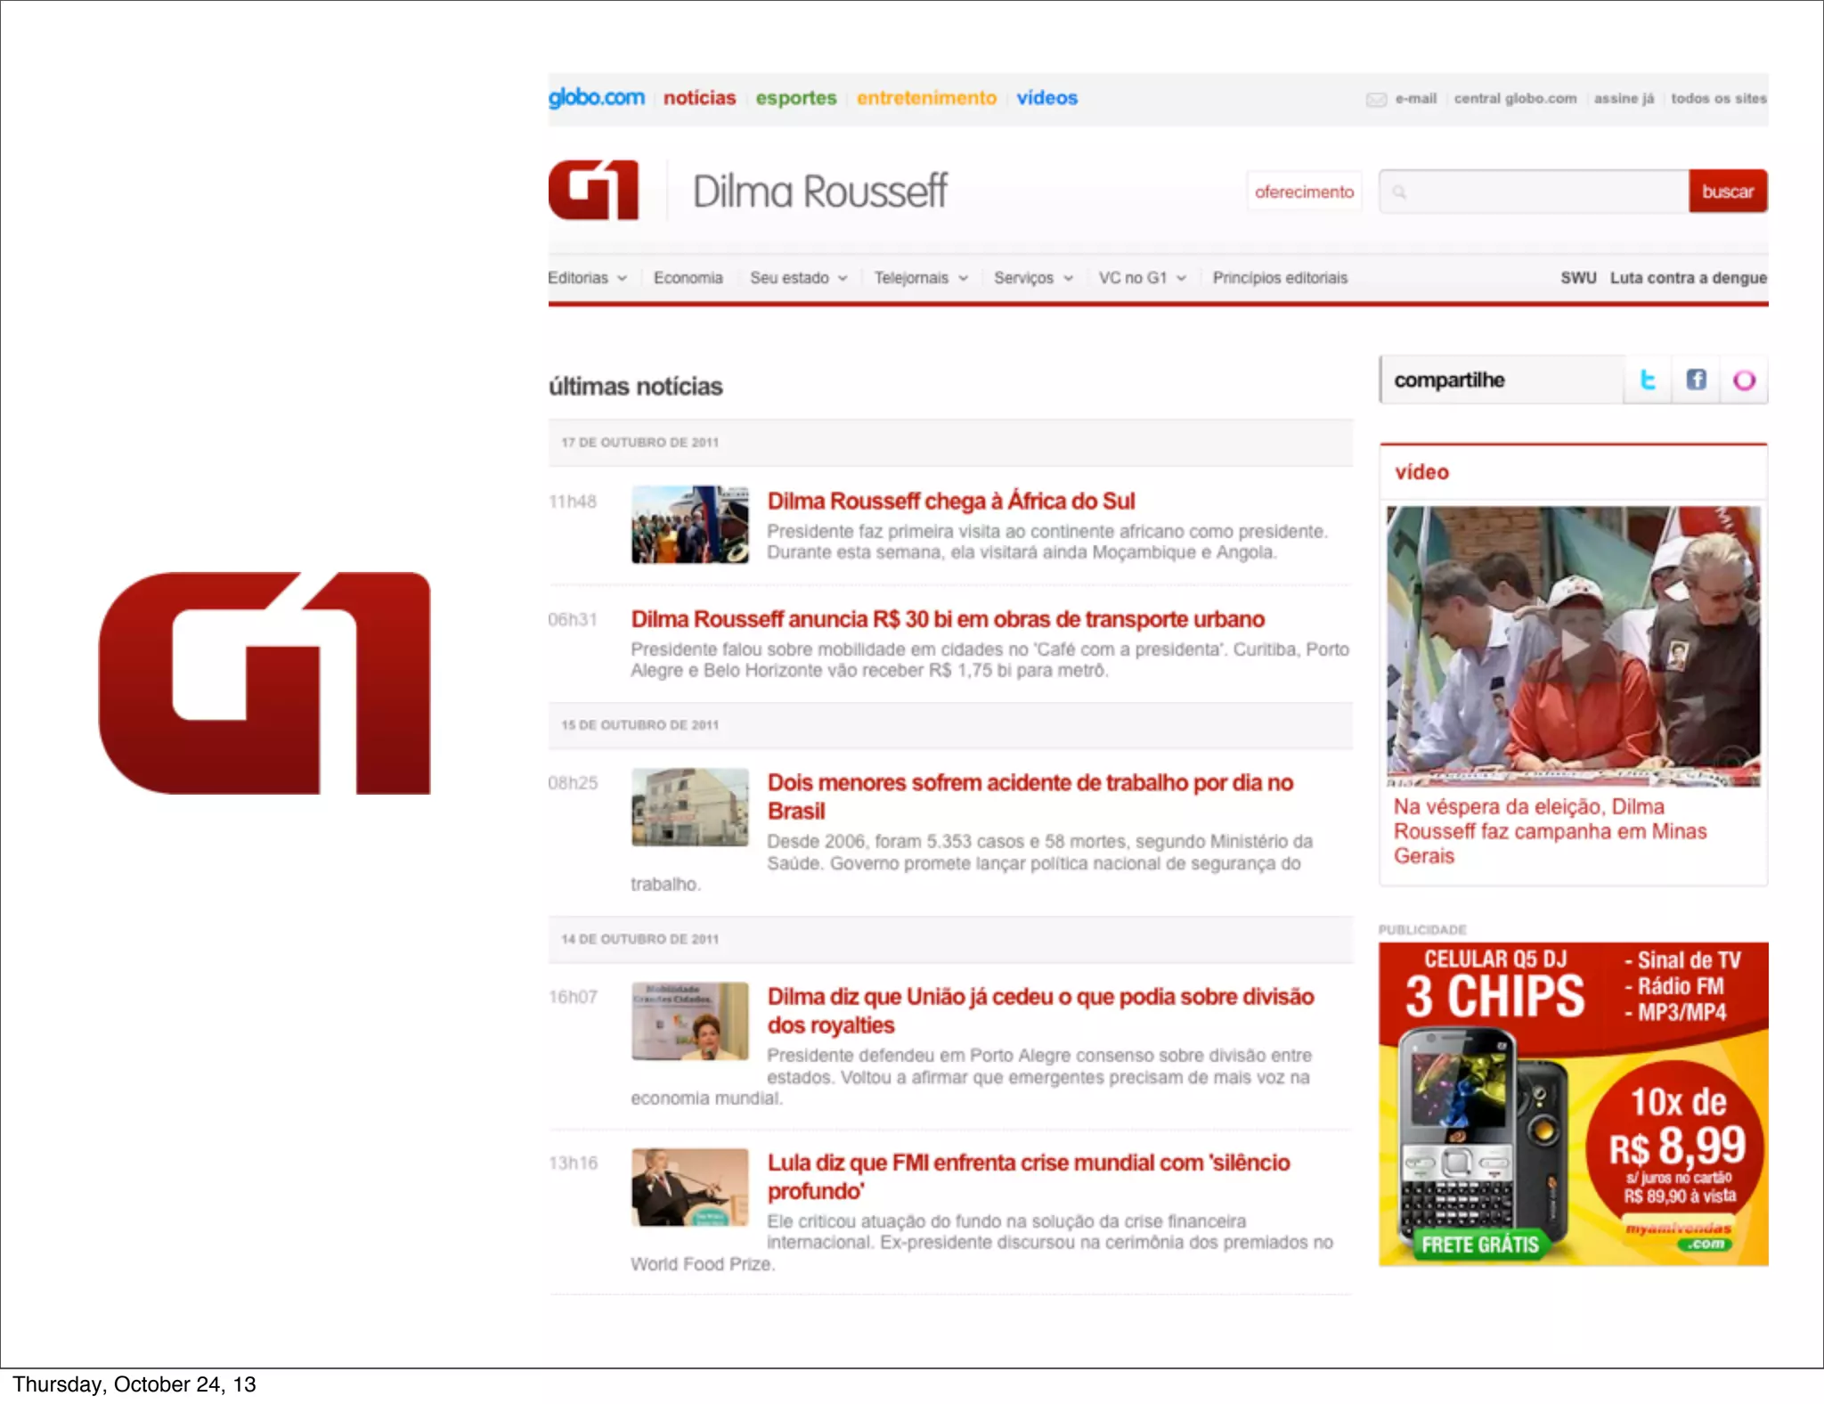Click the Twitter share icon
The width and height of the screenshot is (1824, 1404).
coord(1648,380)
